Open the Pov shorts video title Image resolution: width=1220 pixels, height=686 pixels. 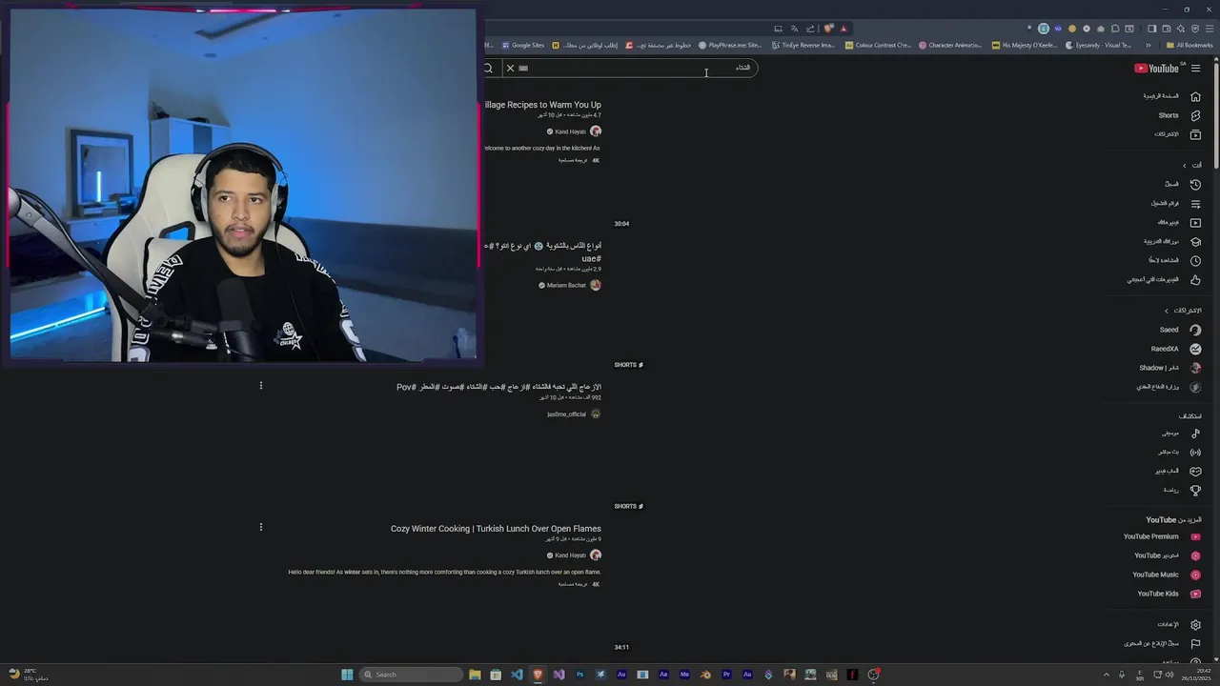click(498, 387)
